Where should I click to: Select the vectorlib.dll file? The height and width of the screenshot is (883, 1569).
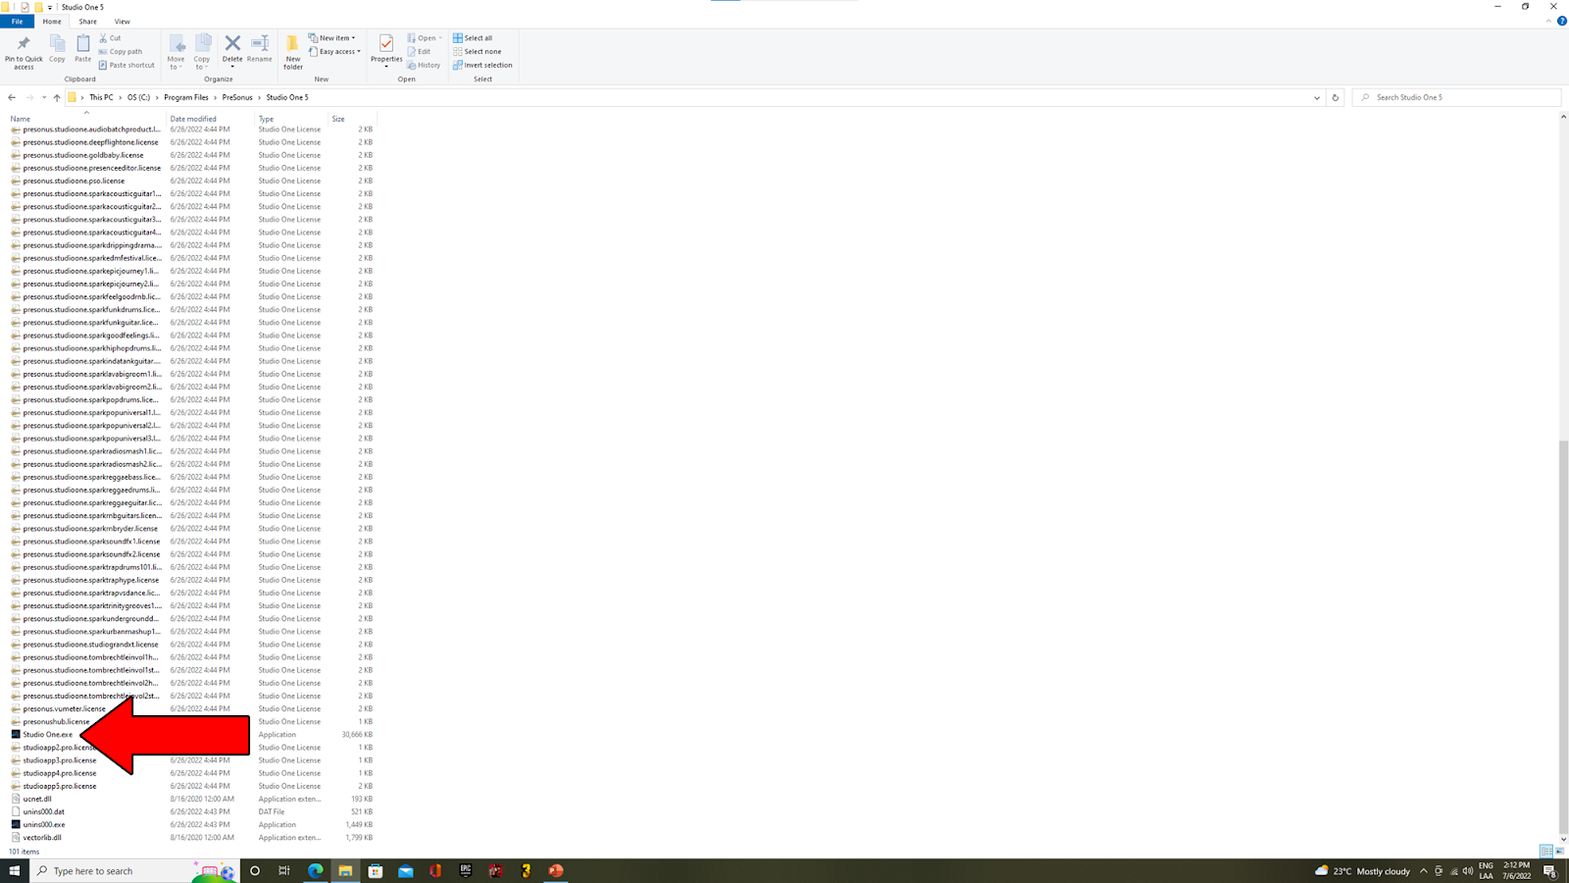(x=42, y=838)
